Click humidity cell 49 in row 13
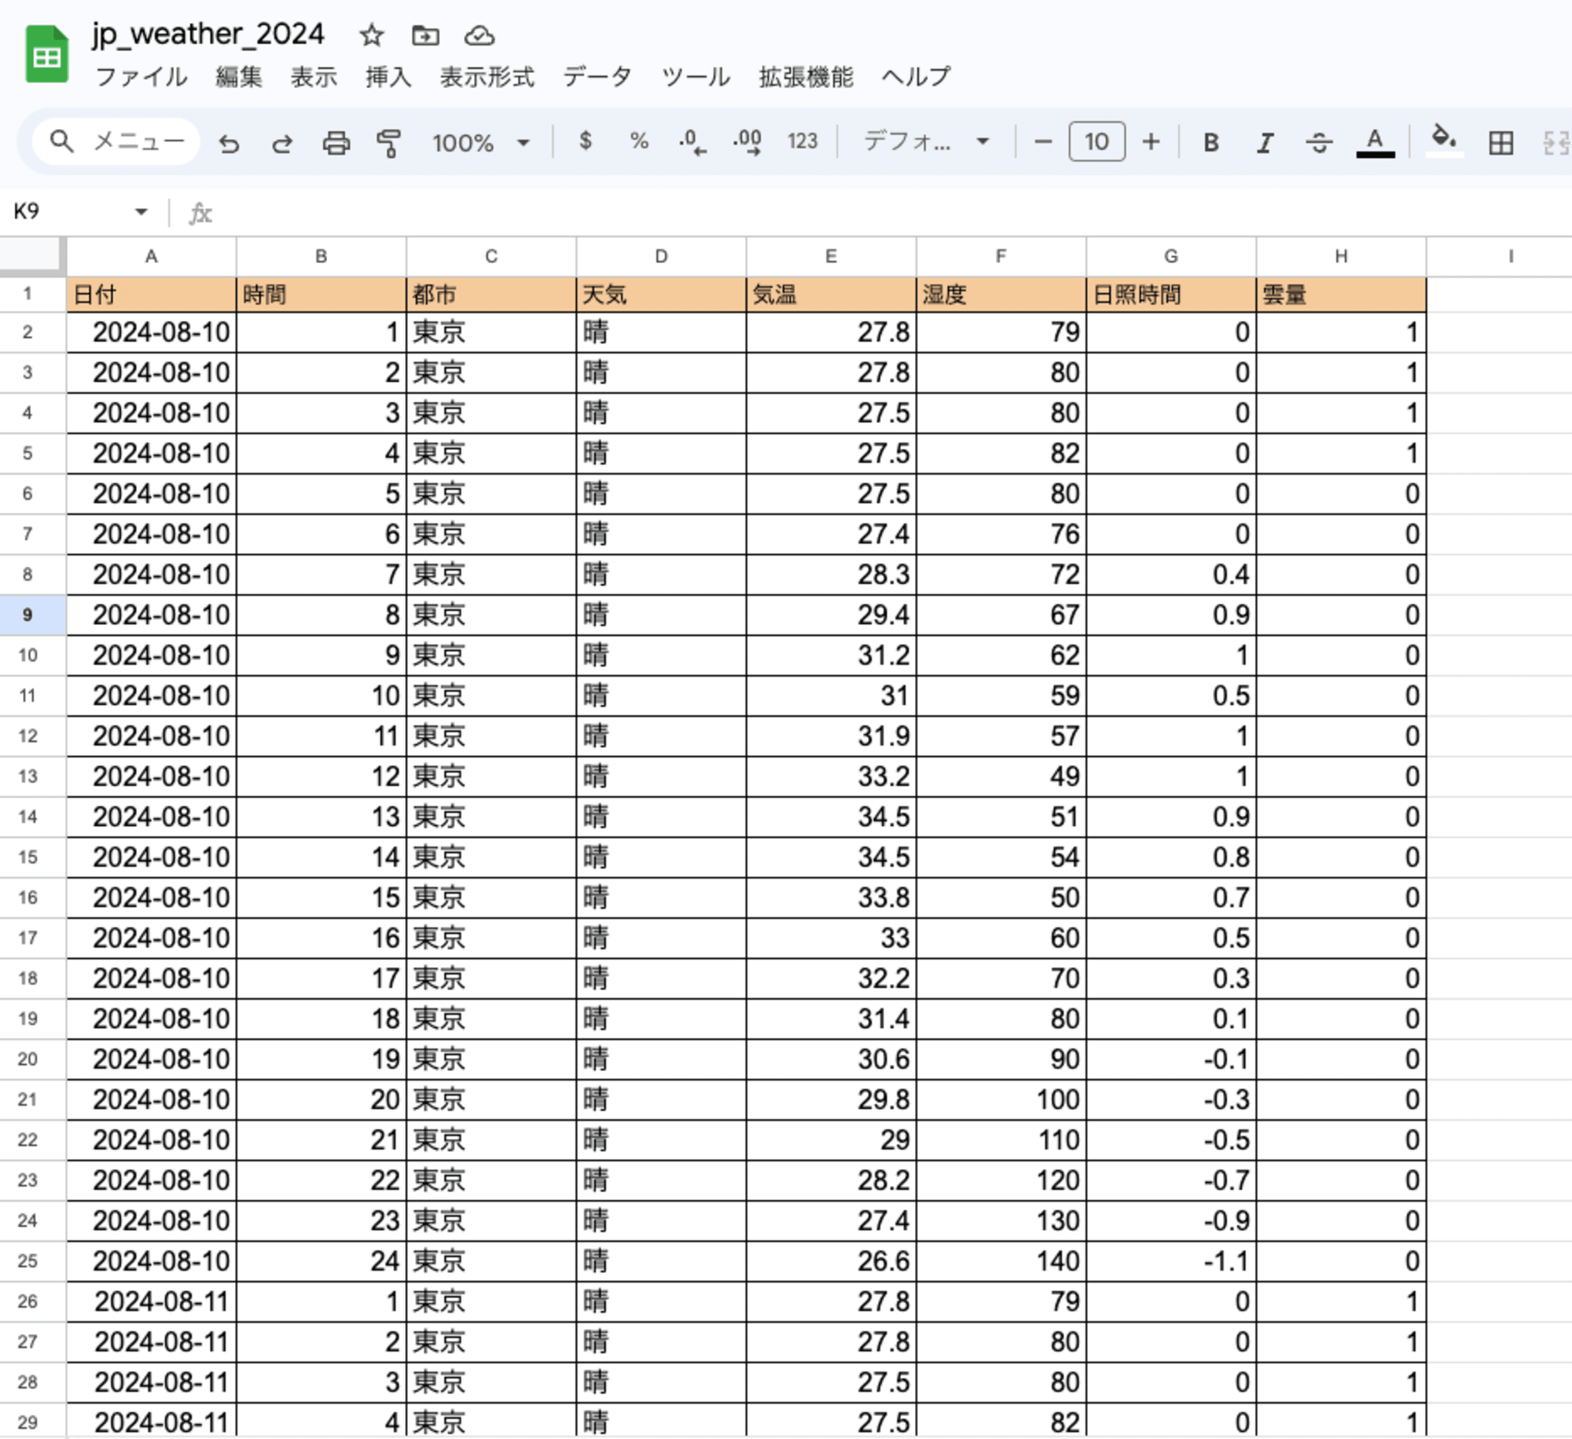Image resolution: width=1572 pixels, height=1439 pixels. [x=1001, y=776]
